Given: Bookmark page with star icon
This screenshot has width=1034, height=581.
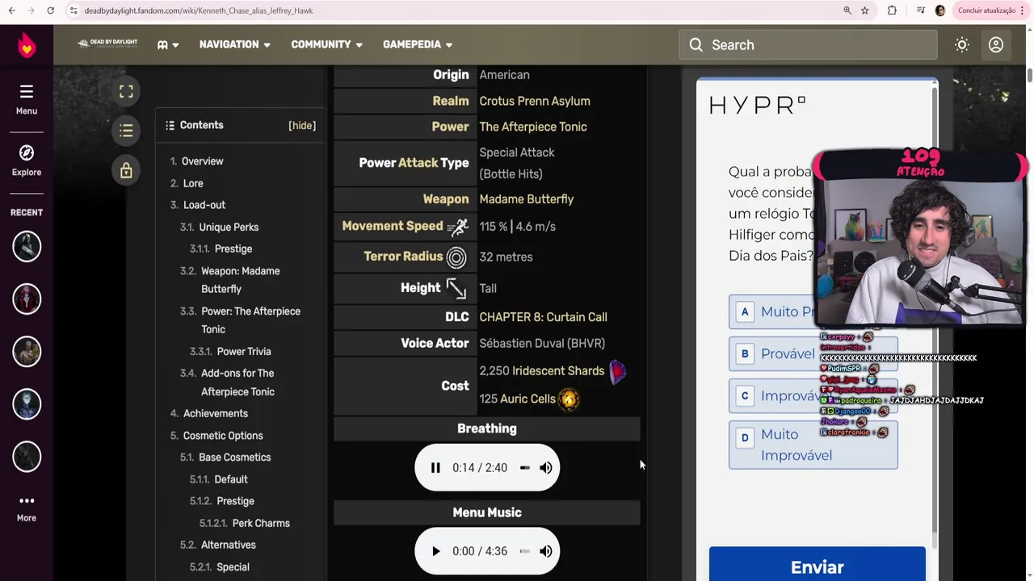Looking at the screenshot, I should coord(865,10).
